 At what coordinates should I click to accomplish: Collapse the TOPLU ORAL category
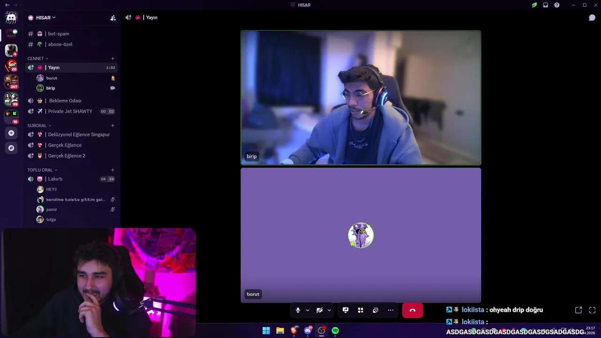coord(42,170)
